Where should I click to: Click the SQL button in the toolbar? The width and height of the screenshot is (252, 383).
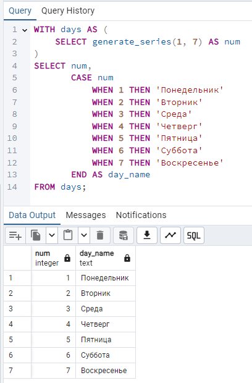coord(194,235)
